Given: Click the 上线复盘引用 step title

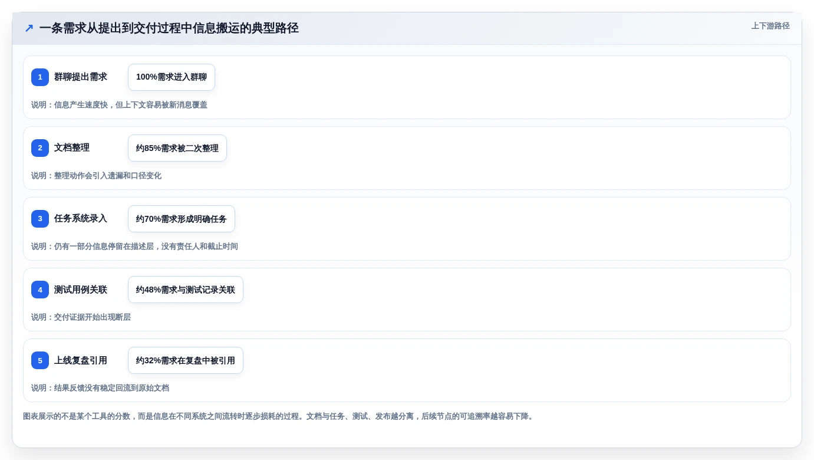Looking at the screenshot, I should [x=81, y=360].
